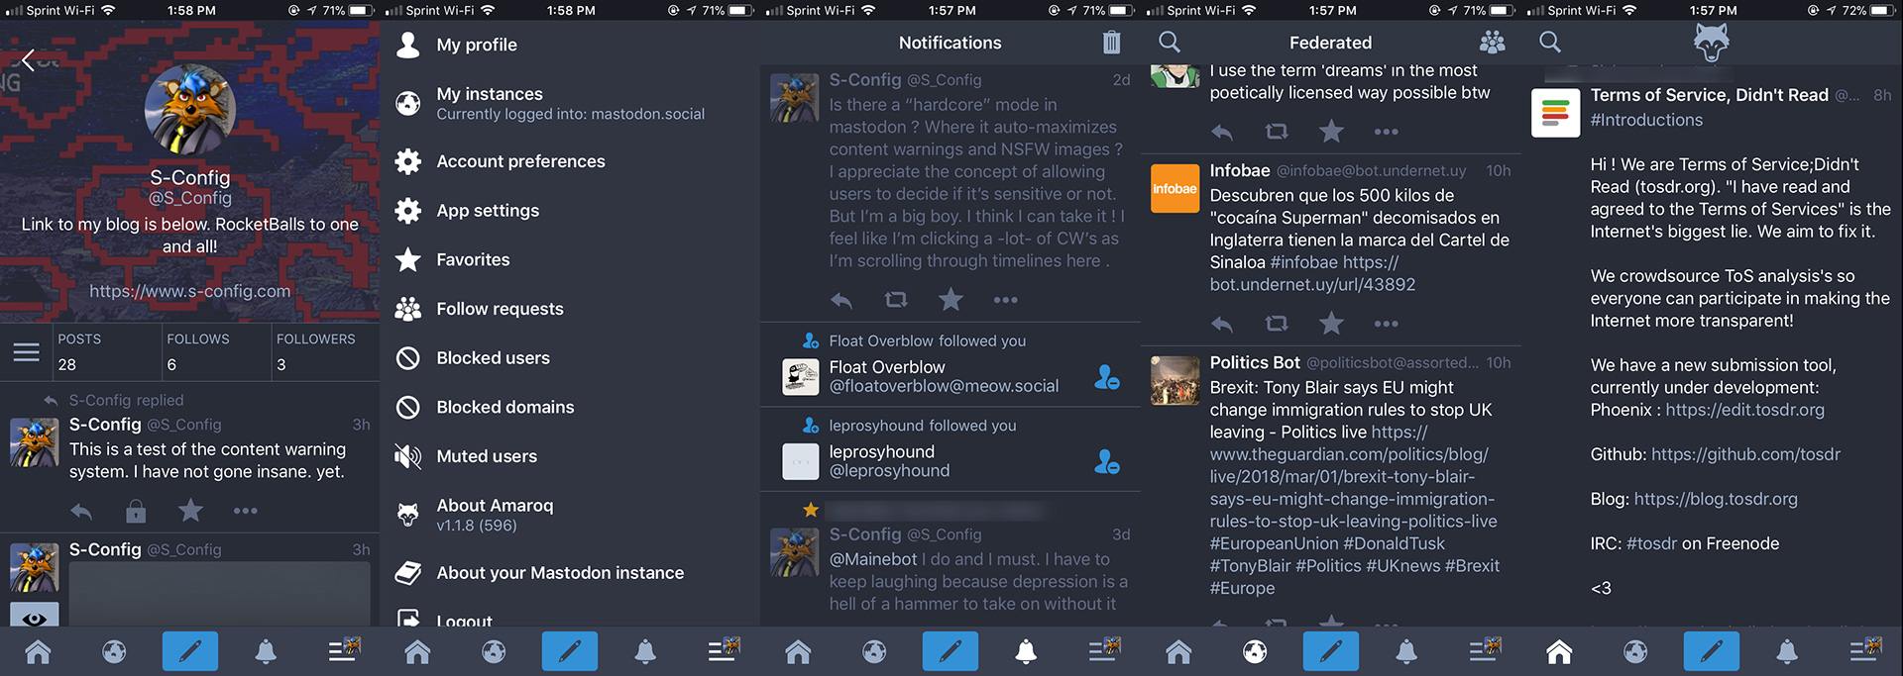The height and width of the screenshot is (676, 1903).
Task: Open more options on the 'dreams' post
Action: click(x=1386, y=132)
